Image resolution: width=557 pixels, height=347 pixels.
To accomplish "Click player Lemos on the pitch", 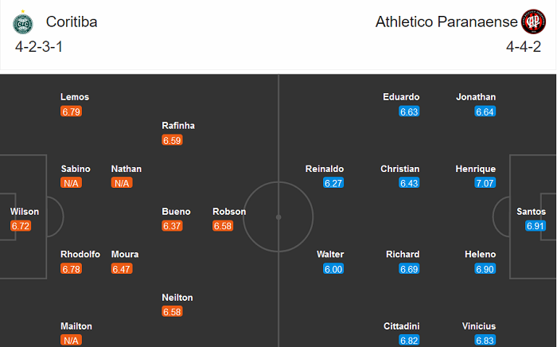I will click(75, 97).
